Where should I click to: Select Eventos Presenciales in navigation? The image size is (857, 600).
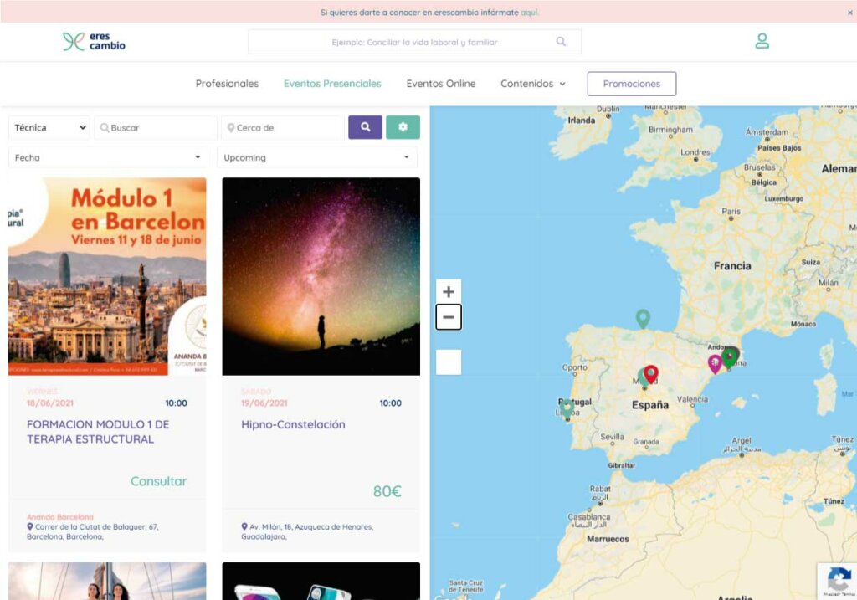332,84
